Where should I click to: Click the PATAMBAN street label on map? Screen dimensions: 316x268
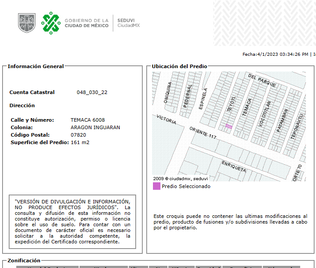pyautogui.click(x=282, y=120)
